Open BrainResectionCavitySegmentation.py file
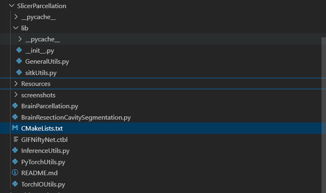Screen dimensions: 326x193 (76, 118)
